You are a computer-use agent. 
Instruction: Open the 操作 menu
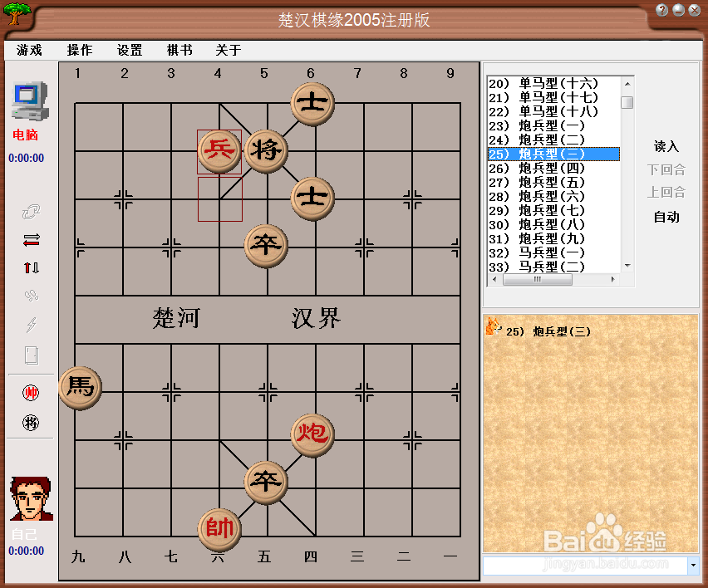[80, 50]
